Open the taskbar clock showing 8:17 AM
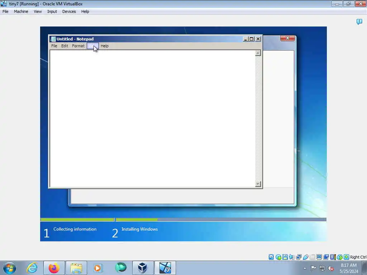 pos(349,268)
